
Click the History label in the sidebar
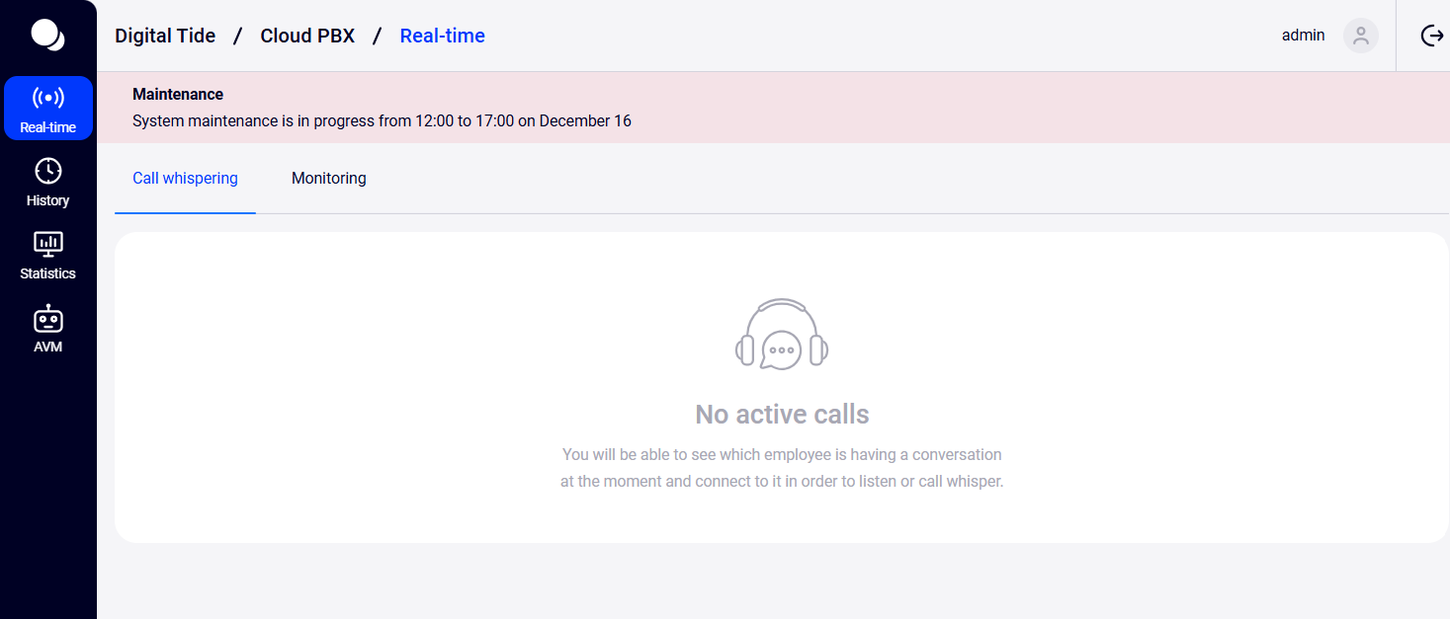point(47,200)
